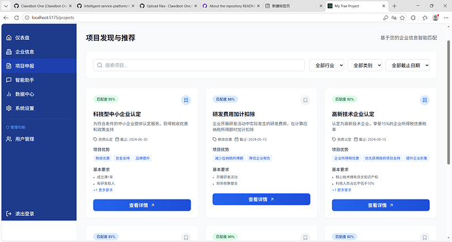Screen dimensions: 452x242
Task: Click the browser back arrow
Action: [x=6, y=18]
